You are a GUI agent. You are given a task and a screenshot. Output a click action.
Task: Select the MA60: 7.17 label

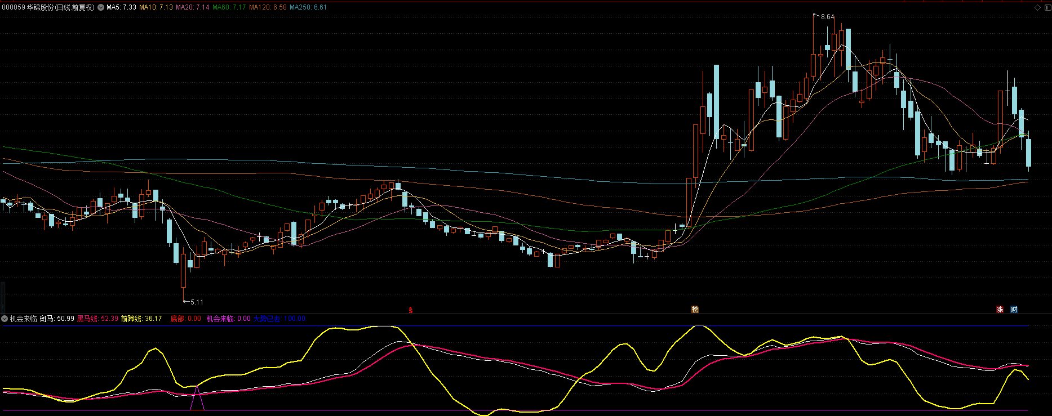click(229, 7)
